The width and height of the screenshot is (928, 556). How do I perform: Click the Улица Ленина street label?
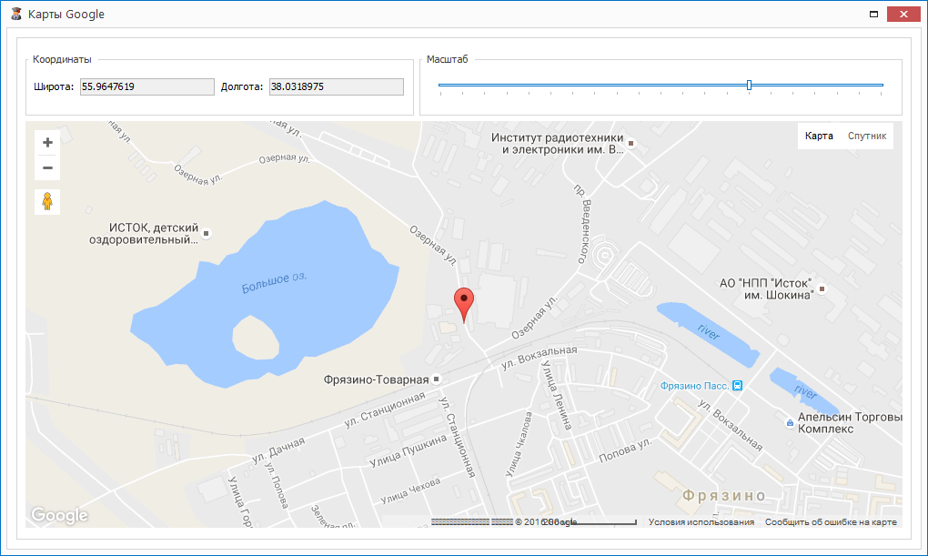(x=557, y=395)
